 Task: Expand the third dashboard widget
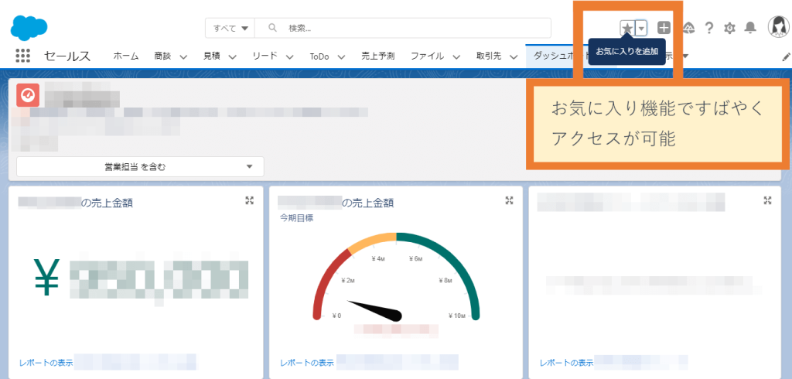[x=768, y=200]
